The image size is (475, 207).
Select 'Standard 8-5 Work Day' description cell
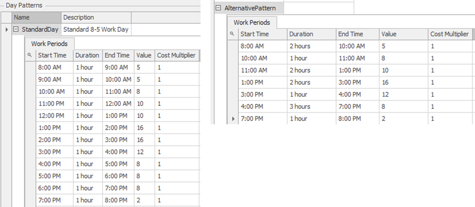coord(96,29)
